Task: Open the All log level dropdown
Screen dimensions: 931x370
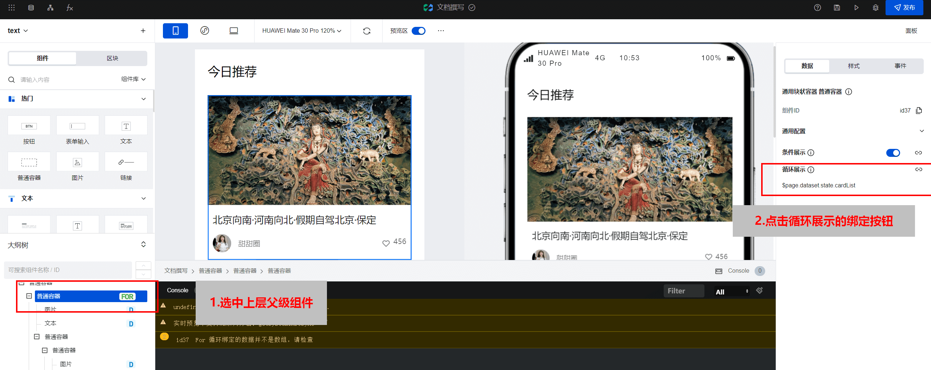Action: tap(732, 292)
